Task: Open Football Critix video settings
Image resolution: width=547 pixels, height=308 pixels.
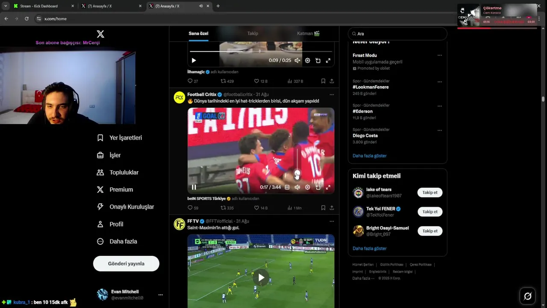Action: [307, 187]
